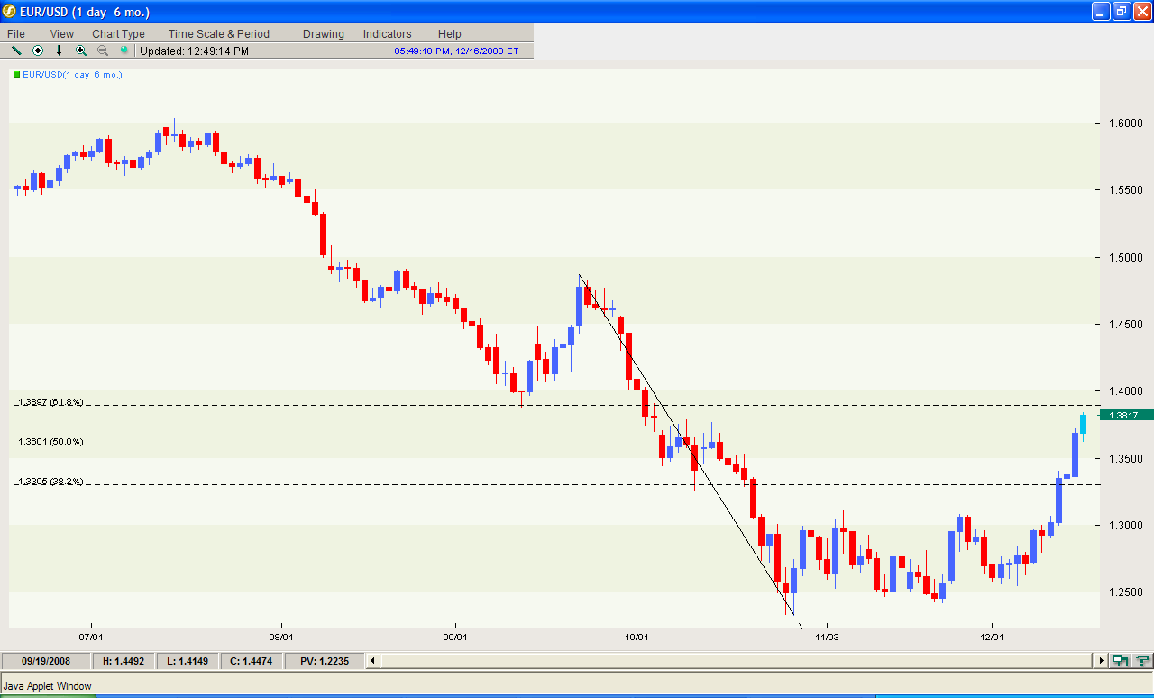Click the H: 1.4492 high value field

[124, 661]
